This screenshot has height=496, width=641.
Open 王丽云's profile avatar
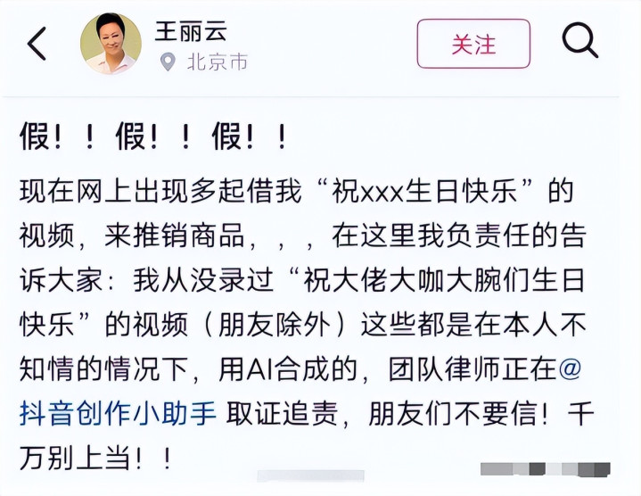[x=111, y=44]
